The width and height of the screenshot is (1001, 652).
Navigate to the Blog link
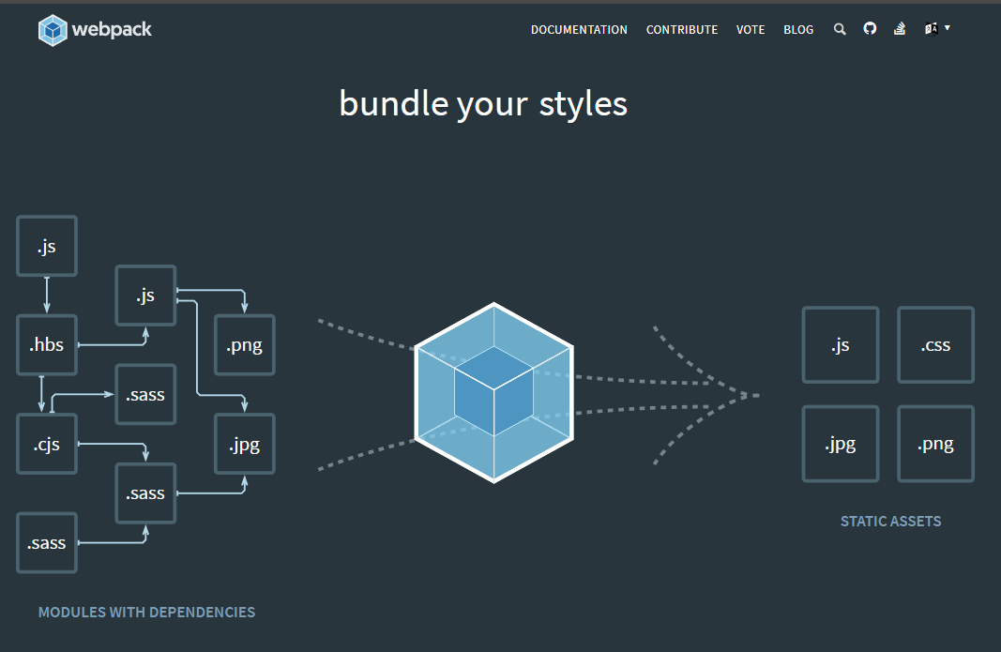pyautogui.click(x=798, y=30)
